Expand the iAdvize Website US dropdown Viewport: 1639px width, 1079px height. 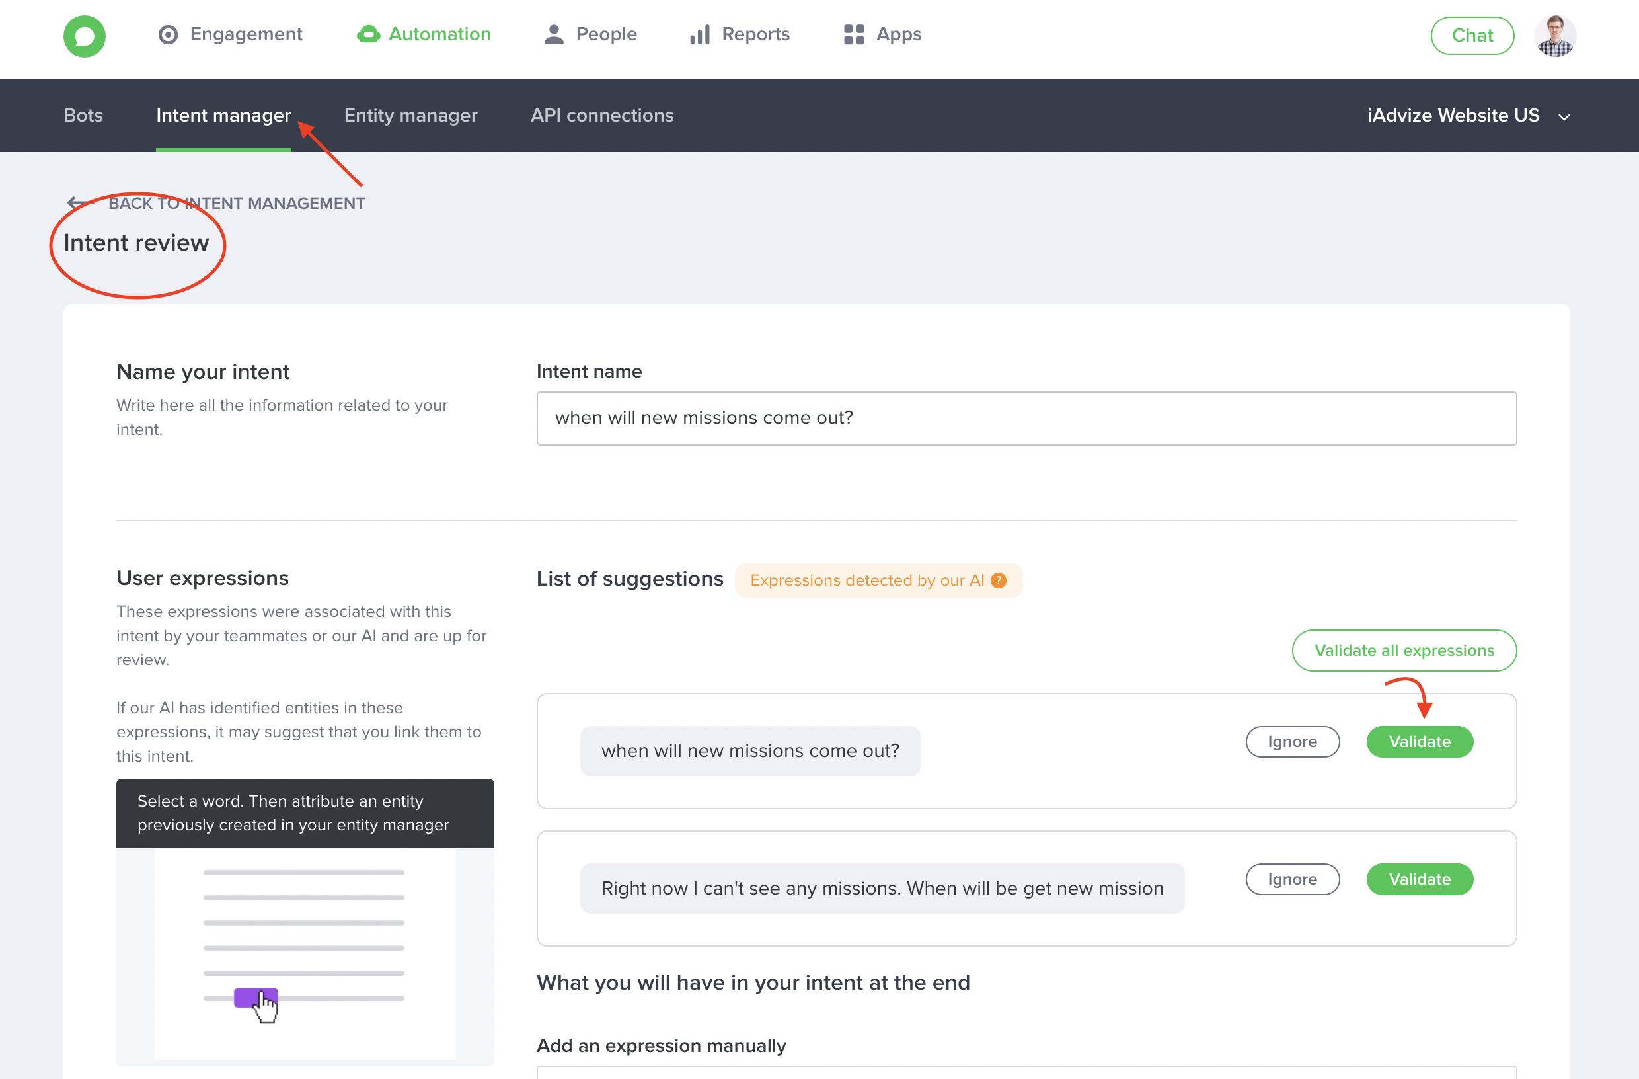click(x=1468, y=115)
